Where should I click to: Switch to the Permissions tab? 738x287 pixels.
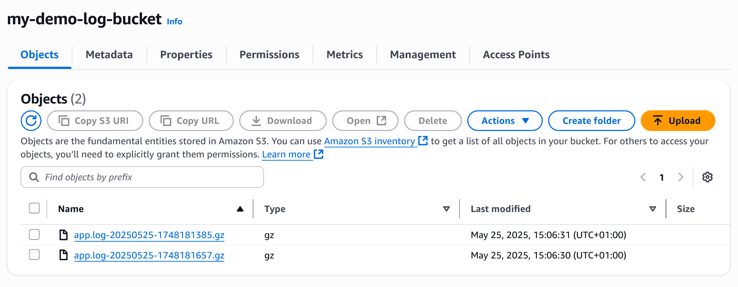[269, 55]
